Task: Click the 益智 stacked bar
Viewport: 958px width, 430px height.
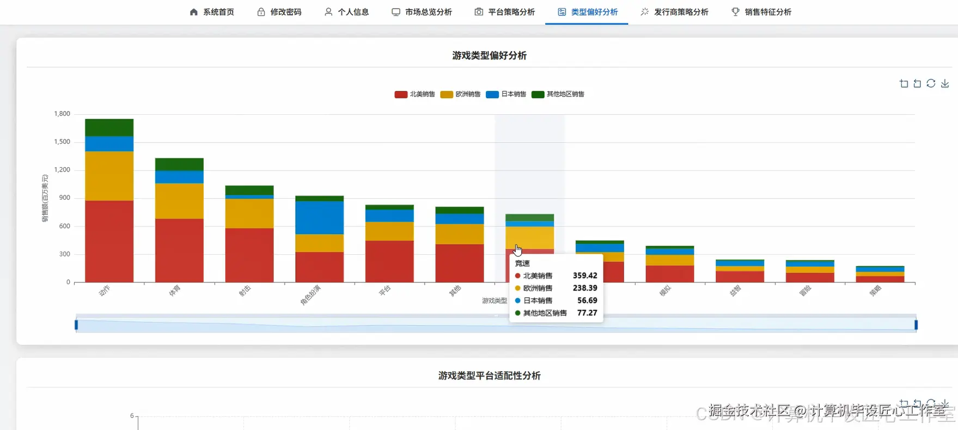Action: [740, 271]
